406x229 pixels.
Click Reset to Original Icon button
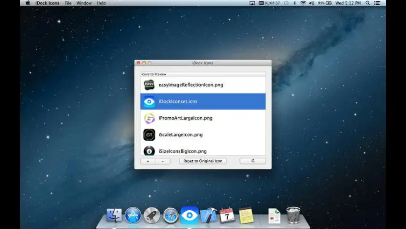pyautogui.click(x=203, y=161)
